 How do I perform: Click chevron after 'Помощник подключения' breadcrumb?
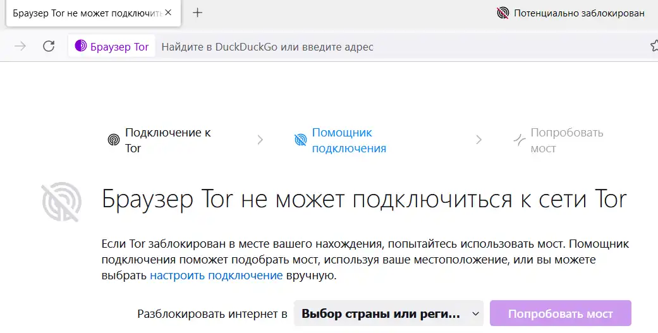click(x=478, y=140)
